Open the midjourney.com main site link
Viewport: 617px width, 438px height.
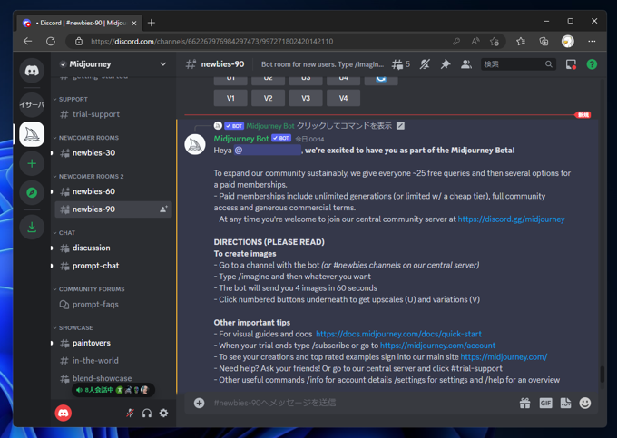click(x=504, y=357)
